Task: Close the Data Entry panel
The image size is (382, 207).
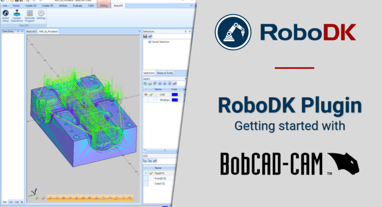Action: (23, 31)
